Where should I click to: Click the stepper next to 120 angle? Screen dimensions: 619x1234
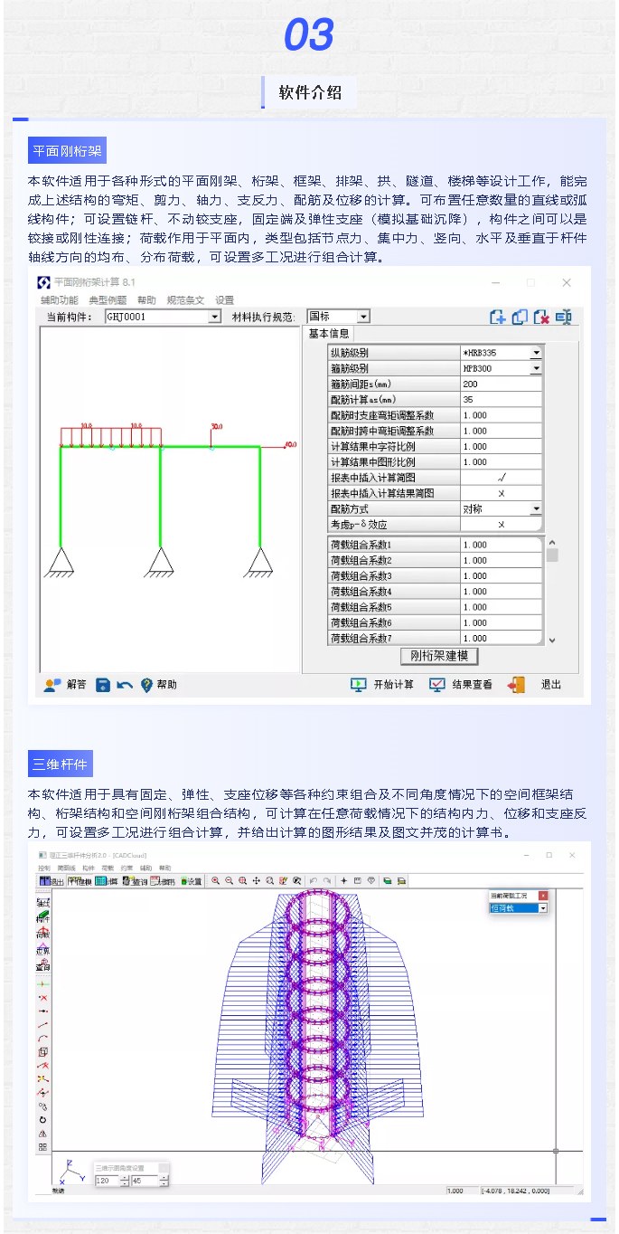point(125,1181)
